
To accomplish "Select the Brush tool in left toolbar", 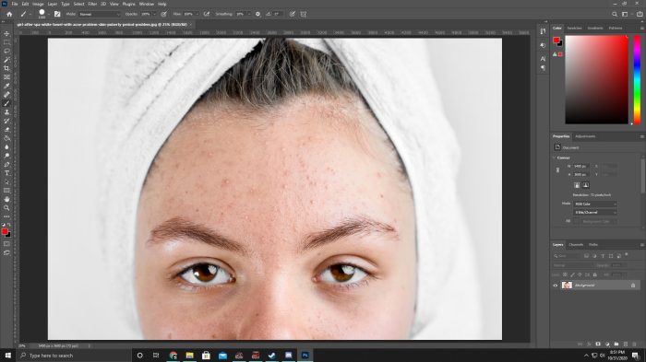I will pos(6,103).
